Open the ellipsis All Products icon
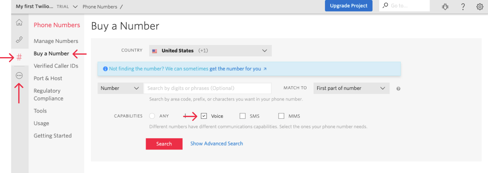The width and height of the screenshot is (488, 173). click(19, 75)
